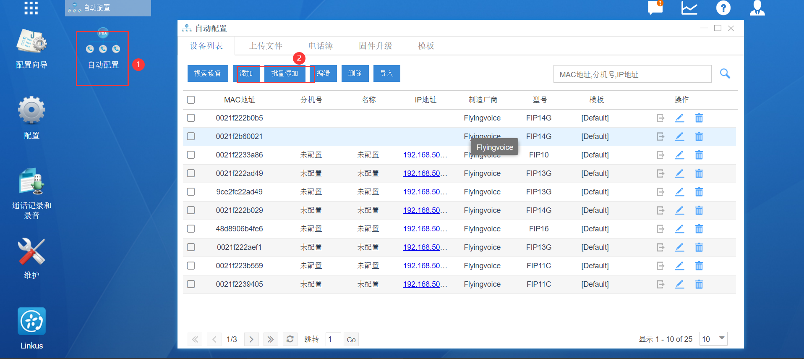Tick the select-all checkbox in table header

click(x=191, y=100)
